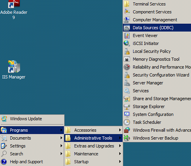Expand the Search submenu arrow
Image resolution: width=191 pixels, height=166 pixels.
click(61, 154)
